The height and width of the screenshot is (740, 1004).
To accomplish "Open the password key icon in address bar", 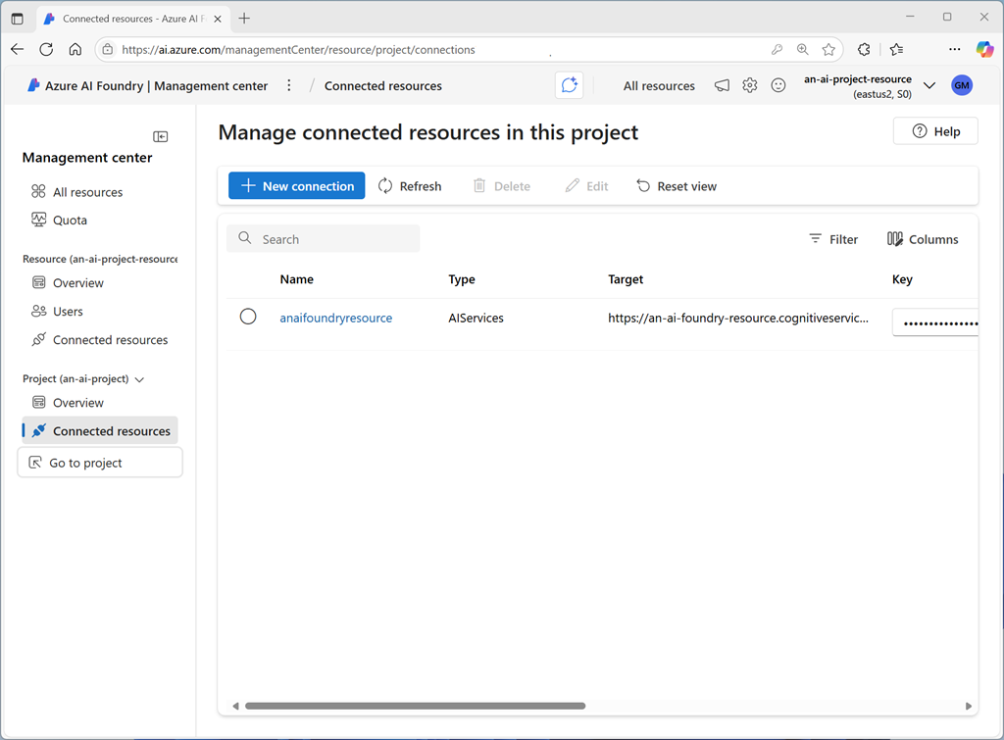I will [x=777, y=49].
